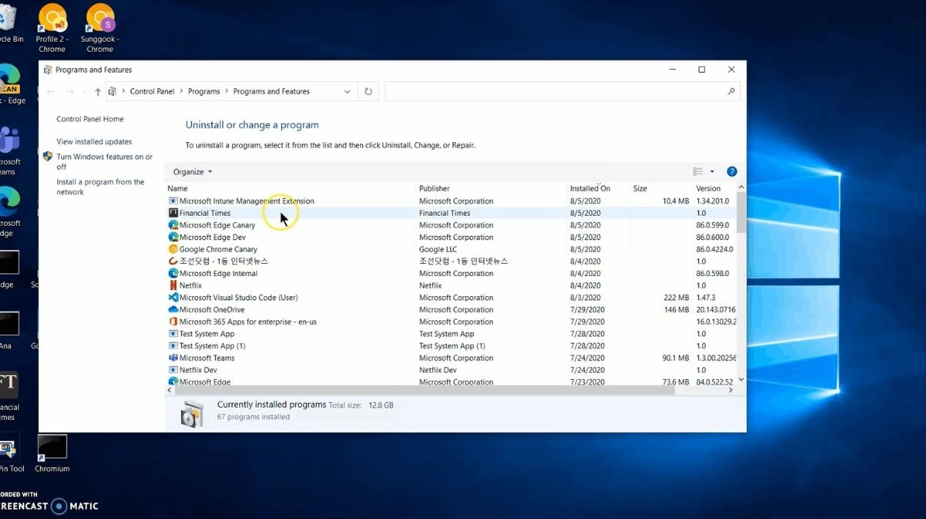This screenshot has width=926, height=519.
Task: Open Control Panel Home link
Action: pyautogui.click(x=90, y=119)
